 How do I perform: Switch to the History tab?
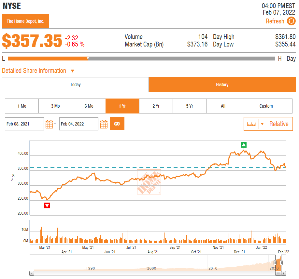222,85
